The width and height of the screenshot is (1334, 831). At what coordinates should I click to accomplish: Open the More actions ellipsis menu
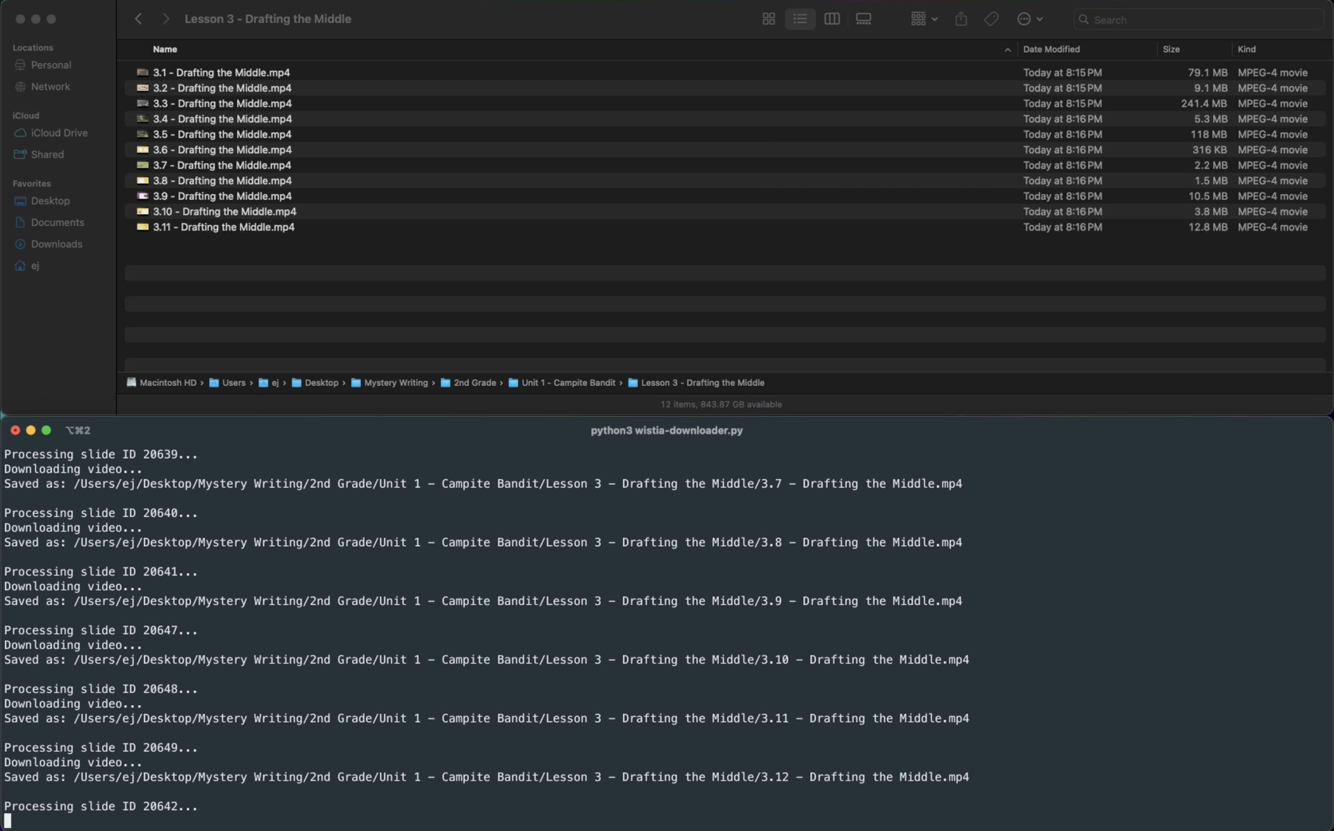(1029, 19)
